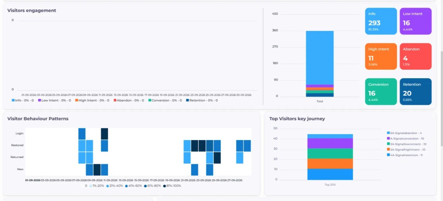This screenshot has height=201, width=443.
Task: Toggle 2A-Signalhighintent series in key journey legend
Action: click(x=406, y=150)
